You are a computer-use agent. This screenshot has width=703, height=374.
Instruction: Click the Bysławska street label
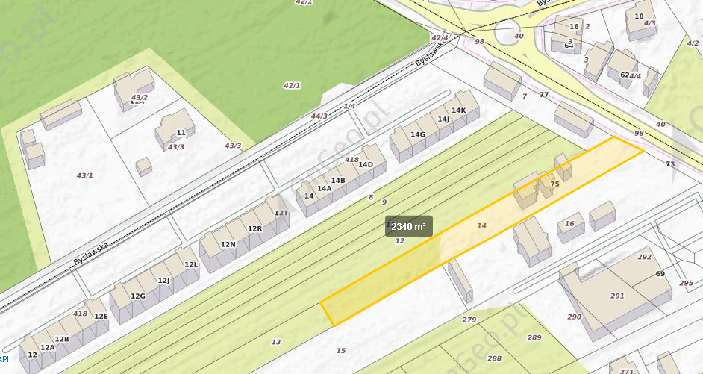pyautogui.click(x=92, y=253)
